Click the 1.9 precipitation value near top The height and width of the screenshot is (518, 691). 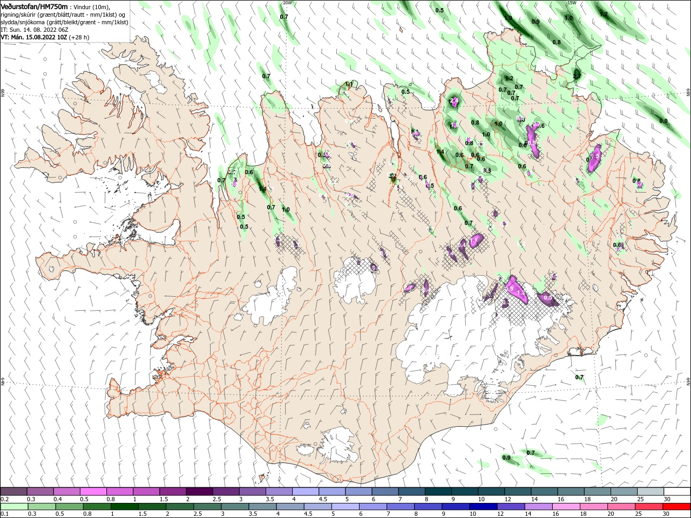pyautogui.click(x=508, y=18)
